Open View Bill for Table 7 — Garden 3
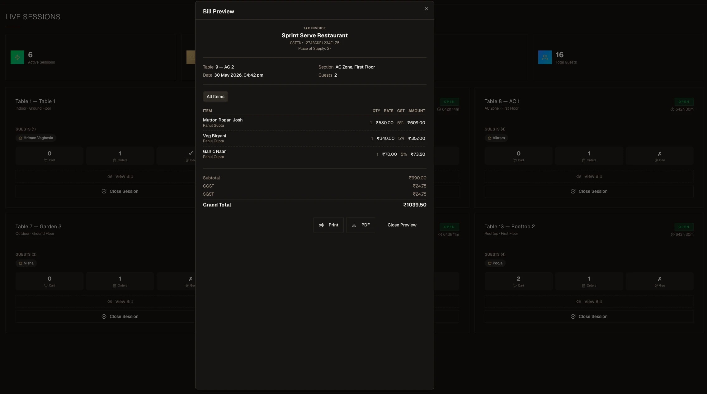 click(120, 301)
